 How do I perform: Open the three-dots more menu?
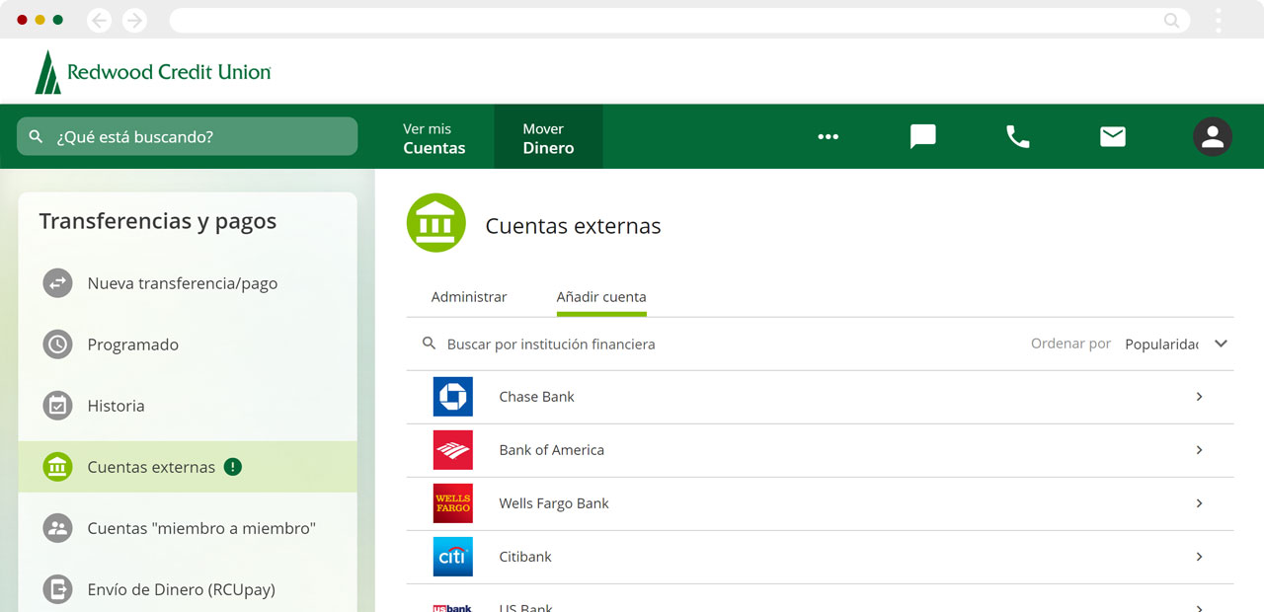828,136
